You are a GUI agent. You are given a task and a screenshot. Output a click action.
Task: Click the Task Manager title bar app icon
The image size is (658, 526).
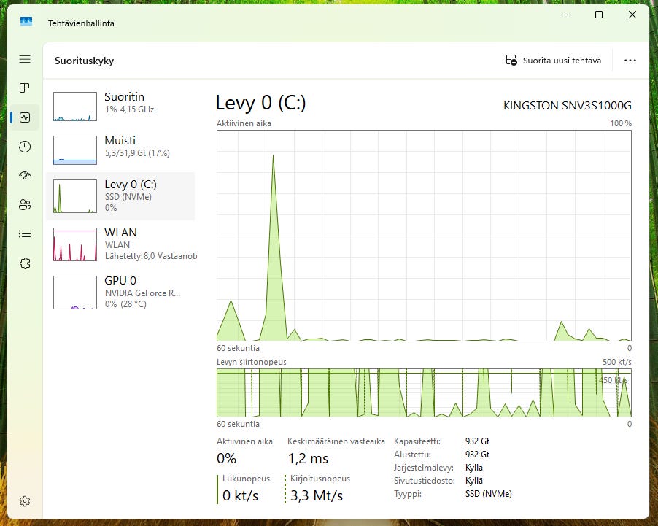point(26,23)
